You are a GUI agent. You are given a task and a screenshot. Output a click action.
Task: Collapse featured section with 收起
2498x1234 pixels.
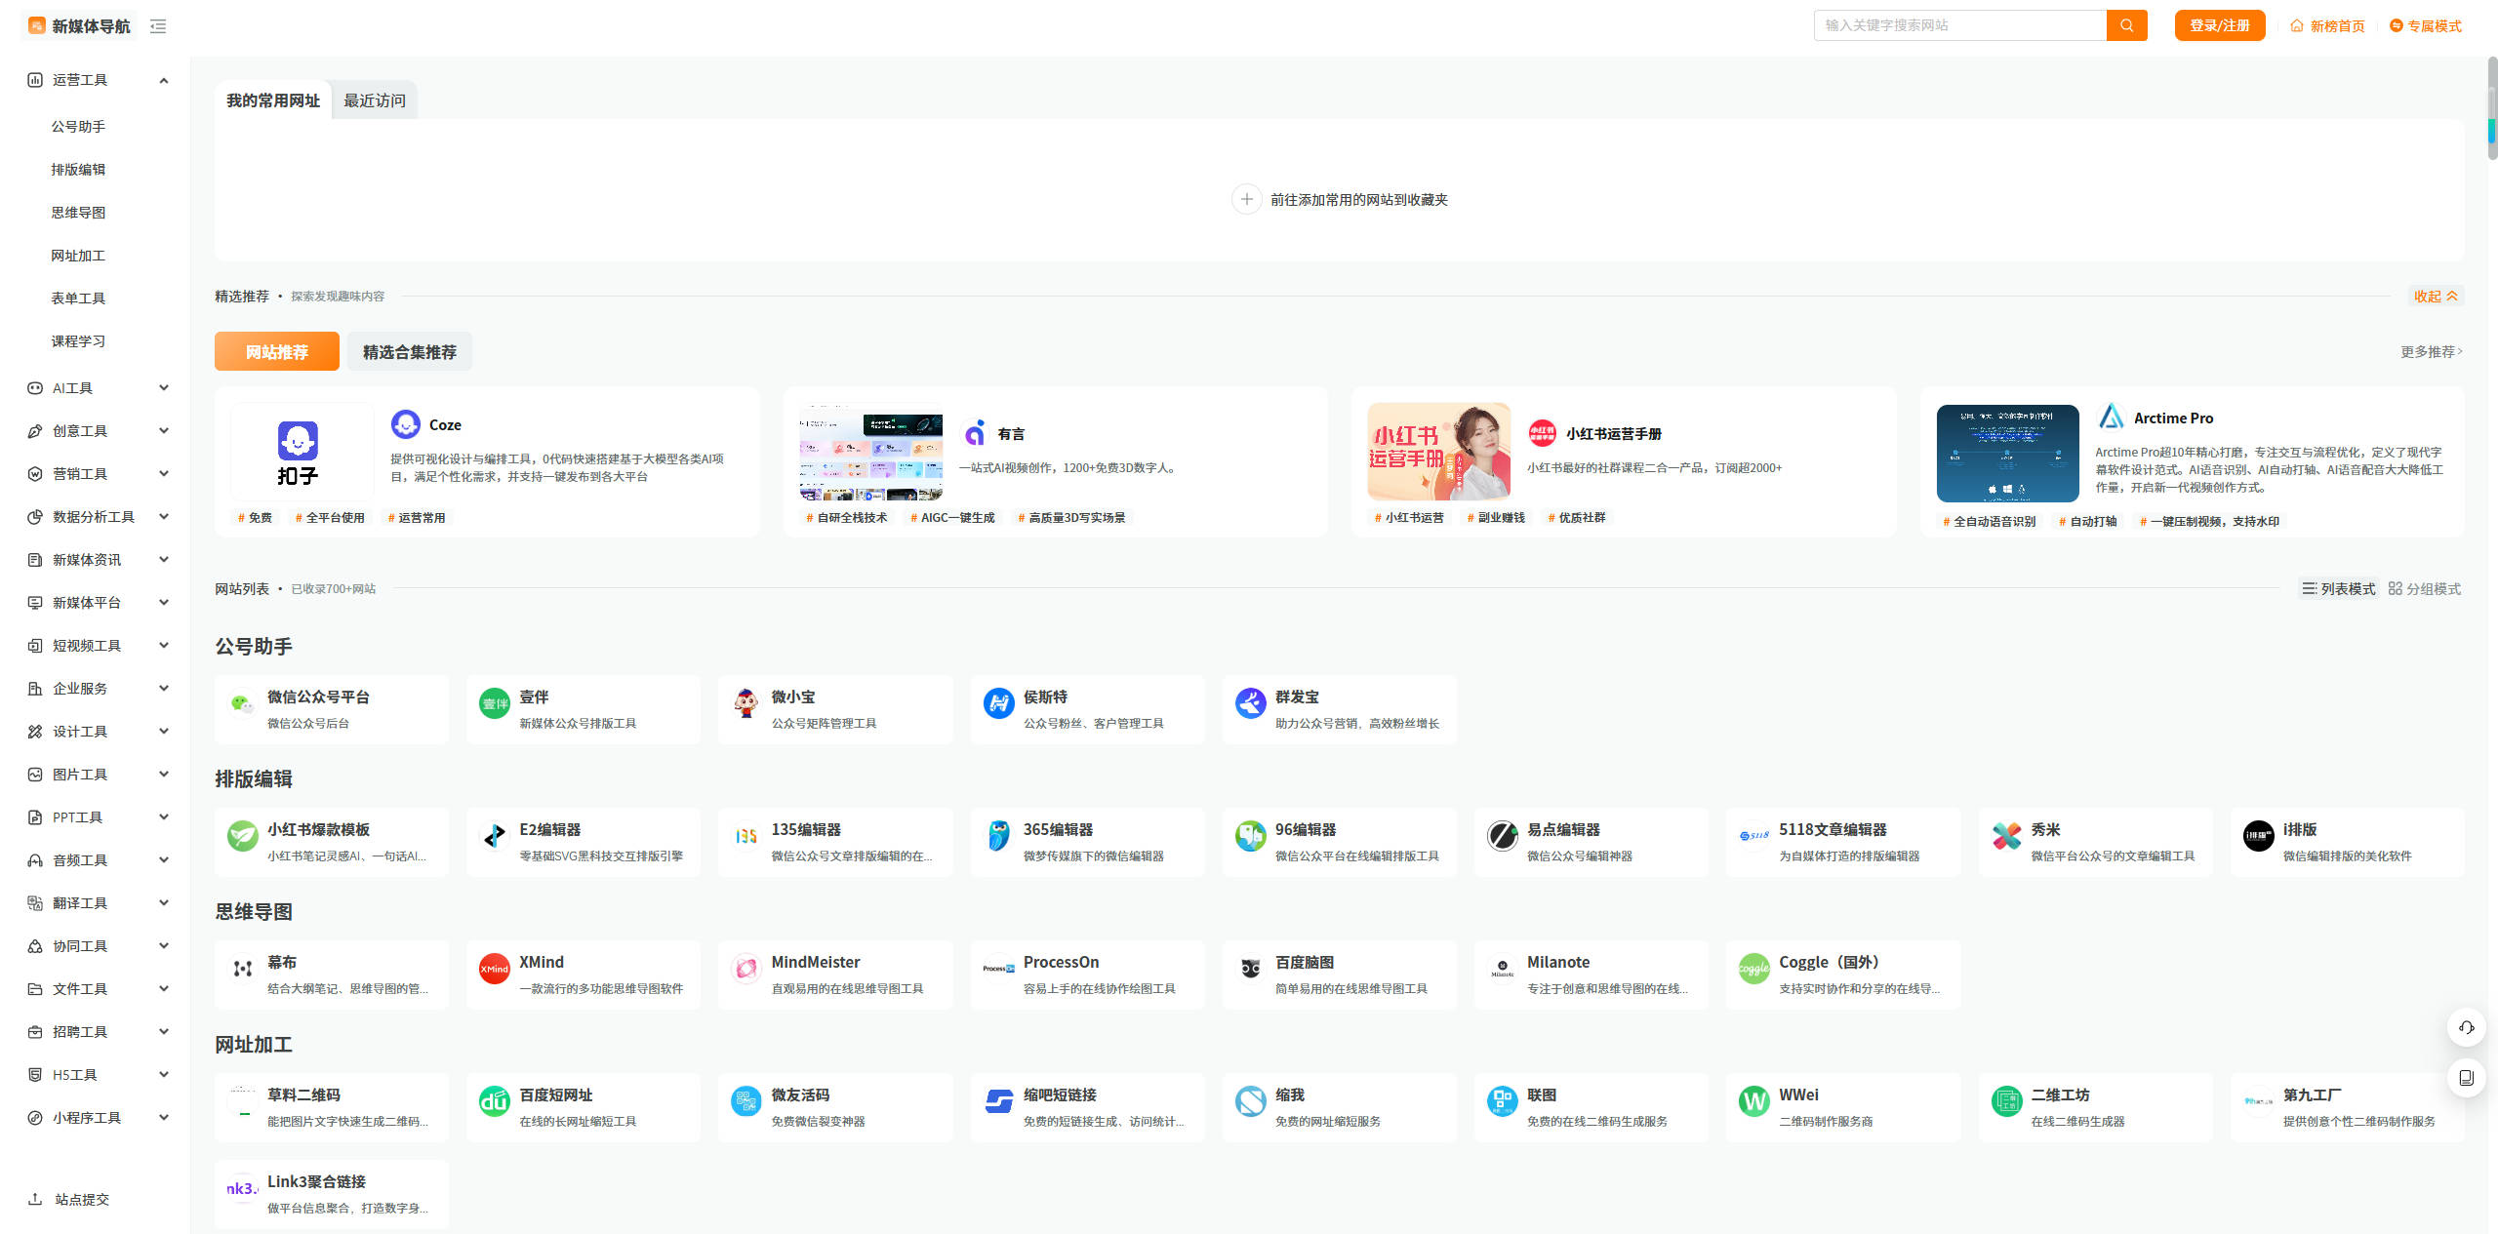(2437, 297)
